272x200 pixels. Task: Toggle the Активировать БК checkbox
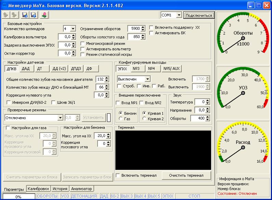[152, 33]
